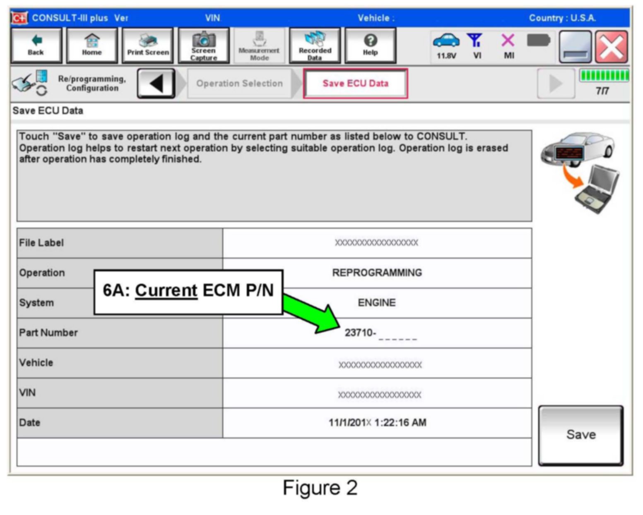Screen dimensions: 643x515
Task: Click the MI status X icon
Action: pos(508,46)
